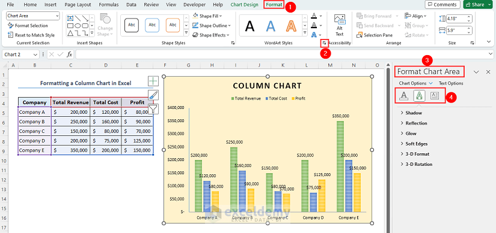
Task: Switch to the Page Layout tab
Action: pos(78,5)
